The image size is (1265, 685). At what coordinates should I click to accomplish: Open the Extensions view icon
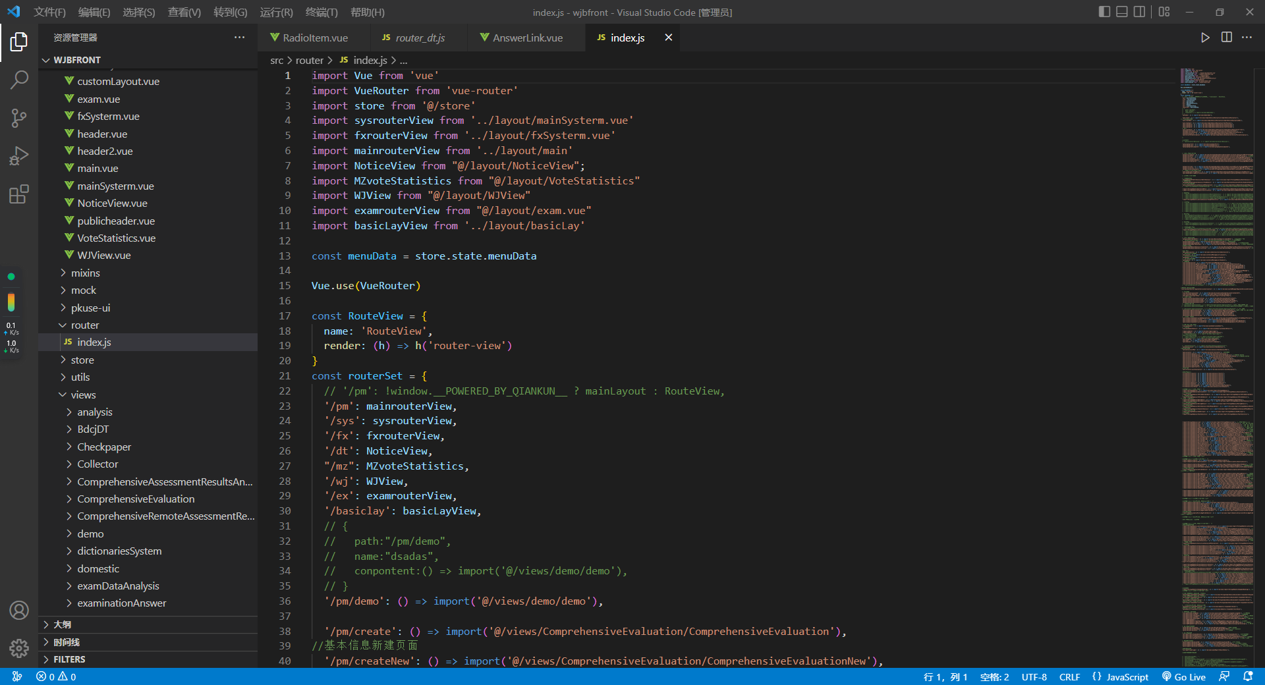pyautogui.click(x=19, y=194)
